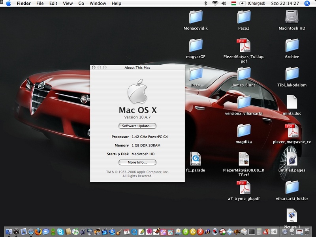The width and height of the screenshot is (316, 237).
Task: Open Terminal from the dock
Action: pos(251,232)
